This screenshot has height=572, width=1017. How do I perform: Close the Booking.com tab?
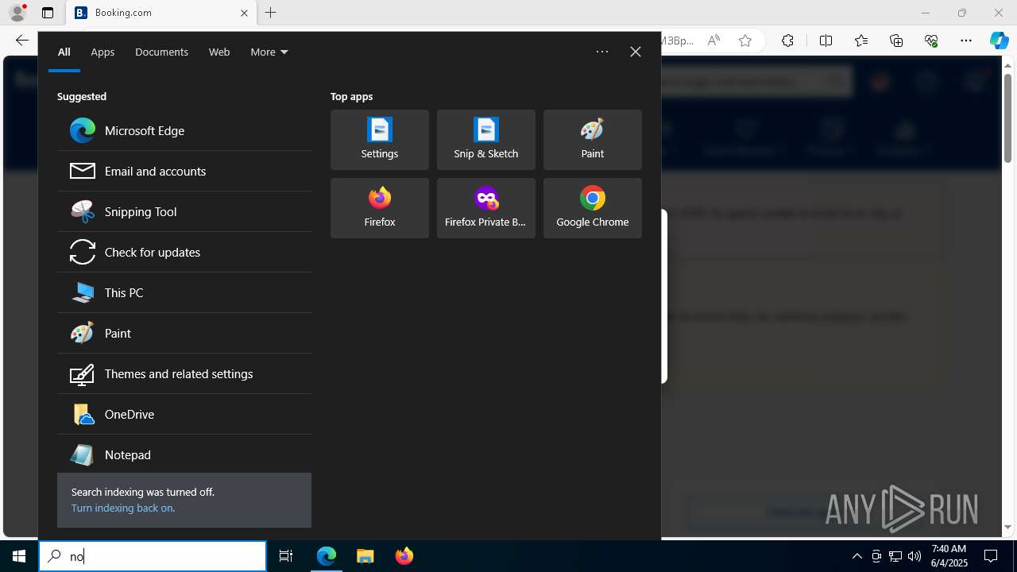coord(244,13)
